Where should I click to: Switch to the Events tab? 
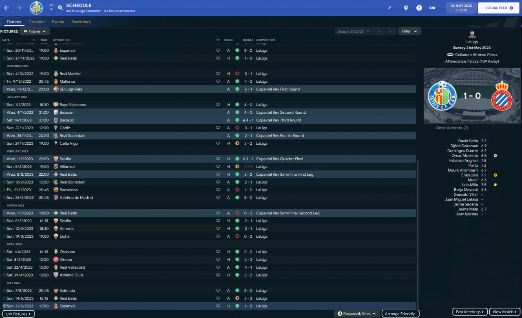point(58,22)
